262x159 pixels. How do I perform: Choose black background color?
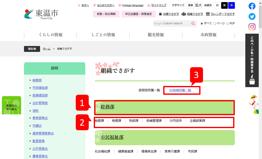tap(224, 5)
